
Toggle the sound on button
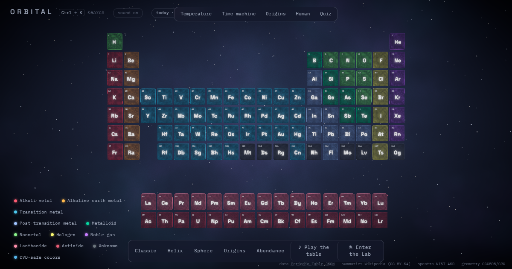pos(128,13)
